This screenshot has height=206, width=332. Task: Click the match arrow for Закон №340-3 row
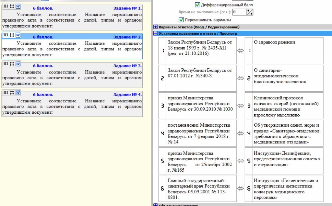pos(241,78)
